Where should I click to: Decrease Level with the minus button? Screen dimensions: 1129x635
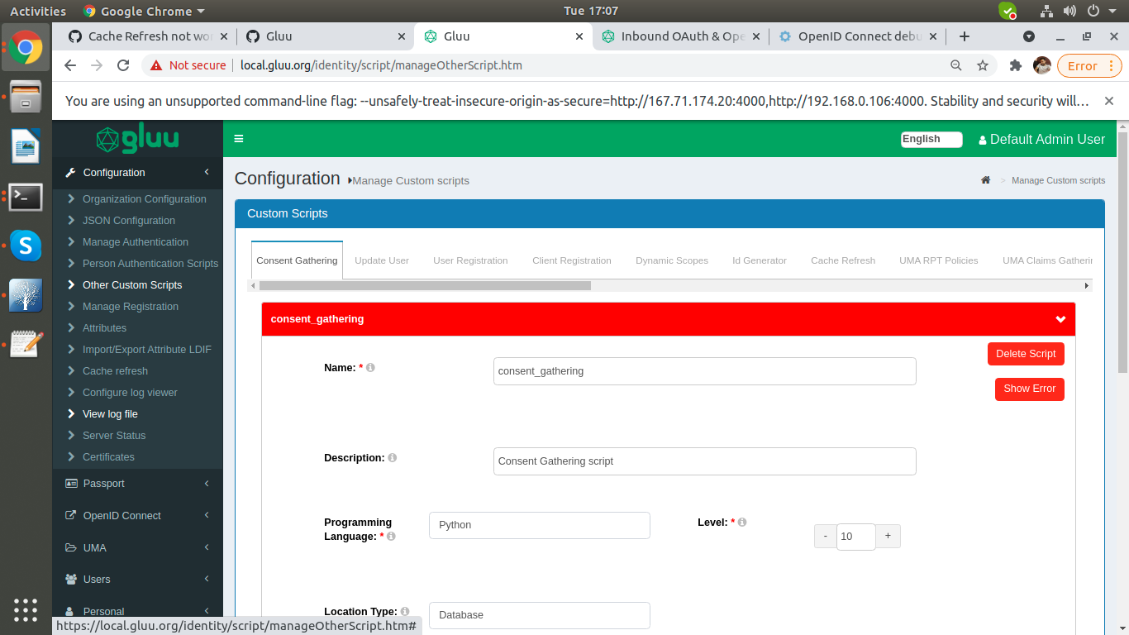coord(826,536)
